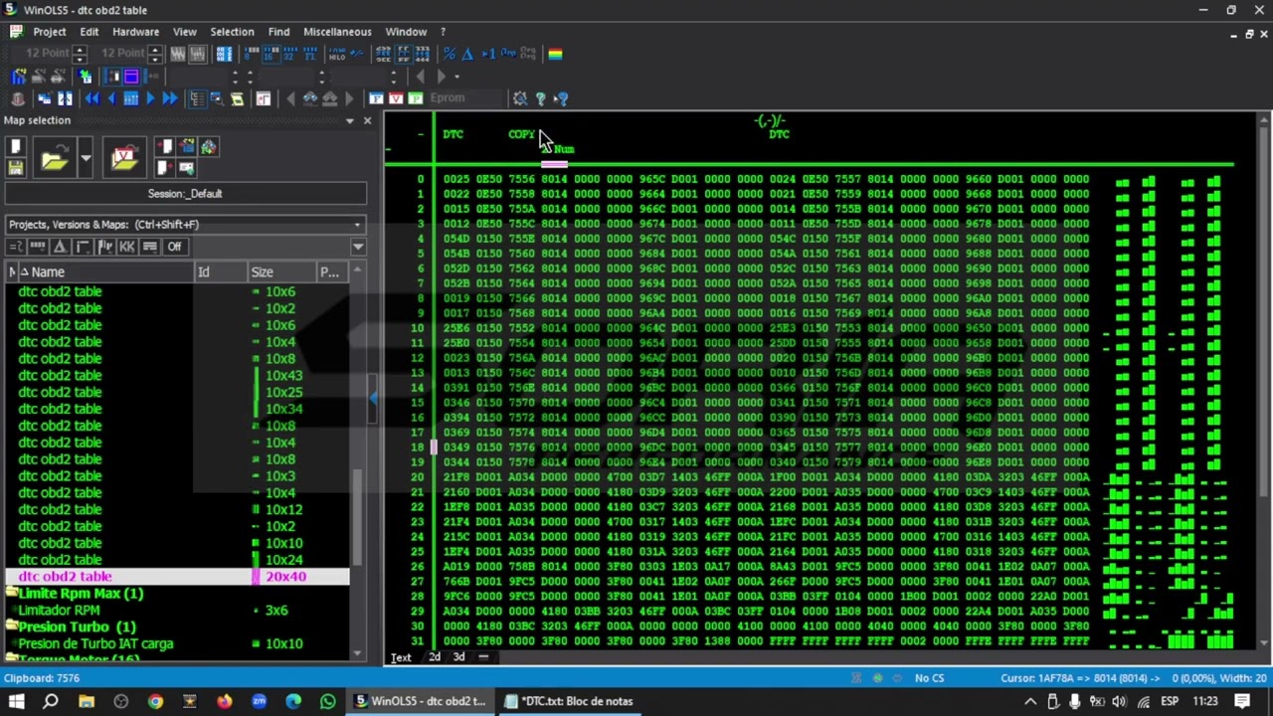The image size is (1273, 716).
Task: Toggle the =? filter button
Action: click(16, 247)
